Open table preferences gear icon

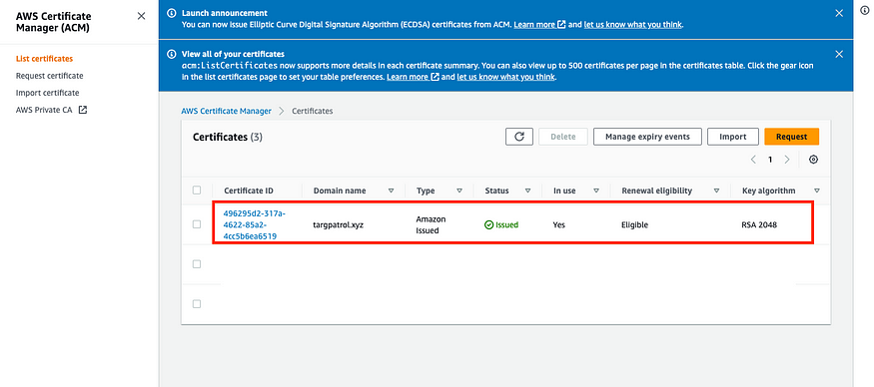point(813,160)
